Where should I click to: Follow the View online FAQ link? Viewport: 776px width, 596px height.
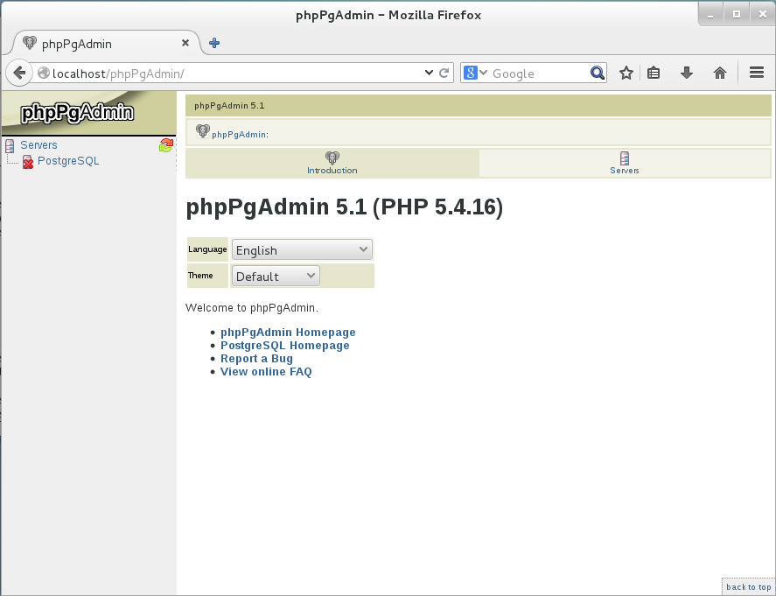click(x=266, y=372)
